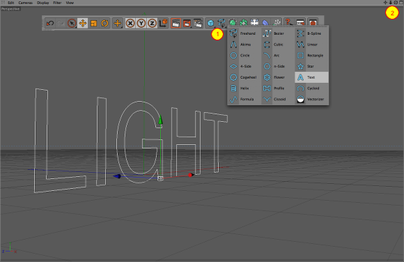Open the Cube primitive flyout

[x=211, y=23]
